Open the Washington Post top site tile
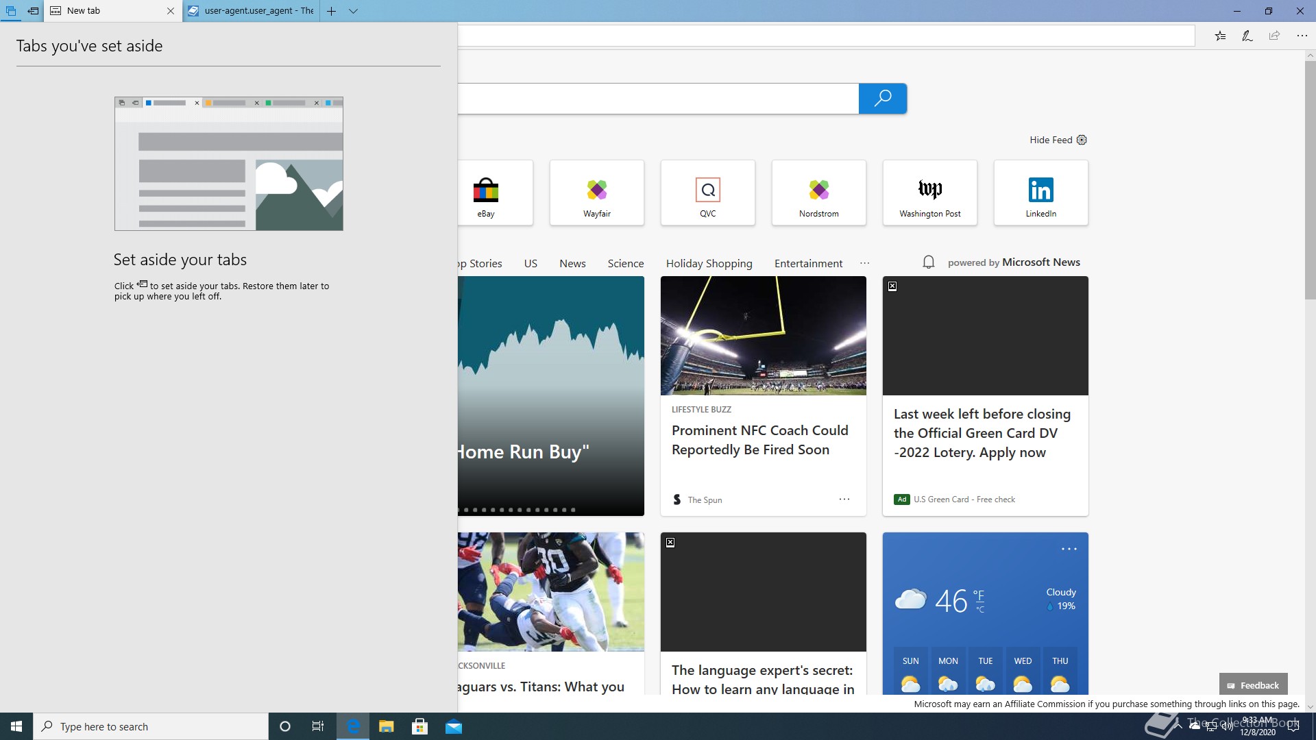Screen dimensions: 1316x740 pos(930,193)
